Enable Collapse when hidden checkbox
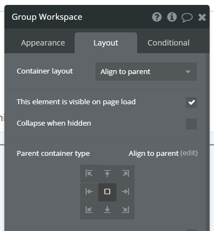The image size is (214, 231). (x=192, y=124)
